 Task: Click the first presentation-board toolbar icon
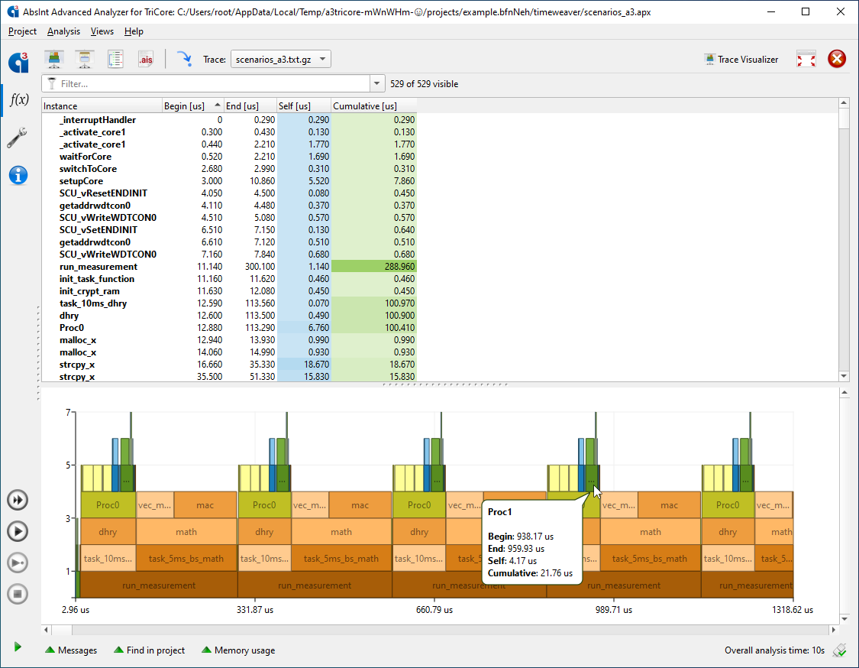53,59
